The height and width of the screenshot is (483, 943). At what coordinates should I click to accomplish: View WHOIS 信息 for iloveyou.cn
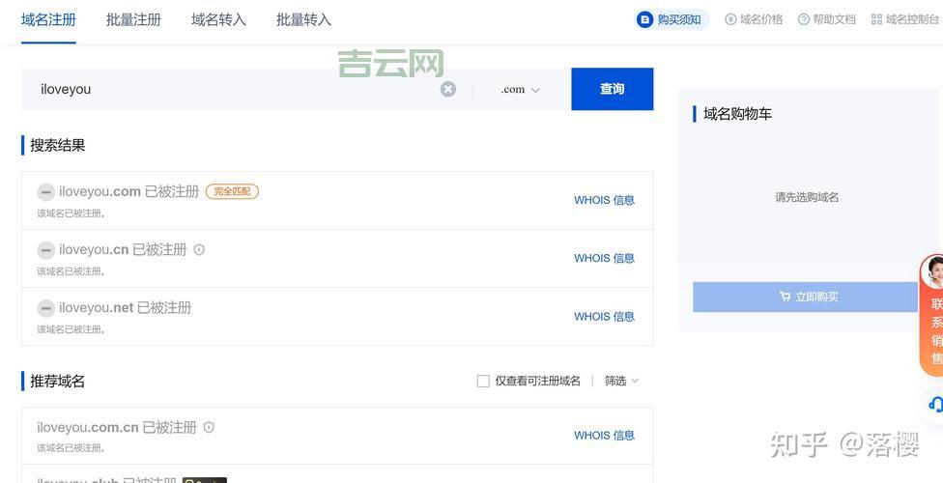tap(605, 258)
